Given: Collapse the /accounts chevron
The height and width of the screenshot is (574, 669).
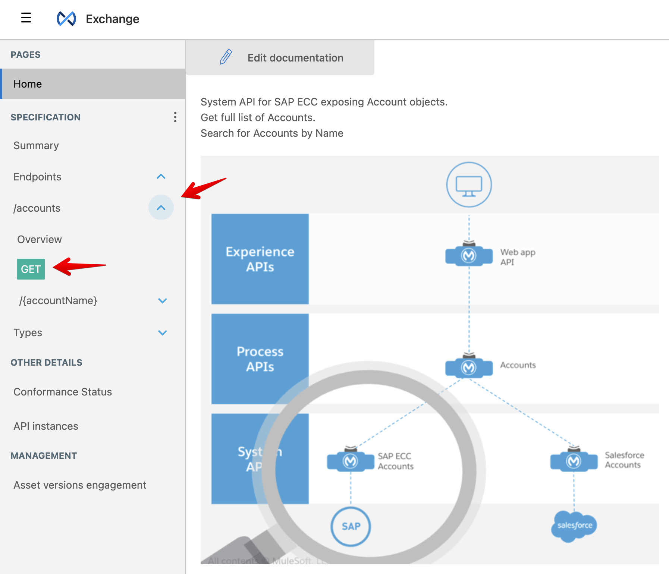Looking at the screenshot, I should 161,208.
